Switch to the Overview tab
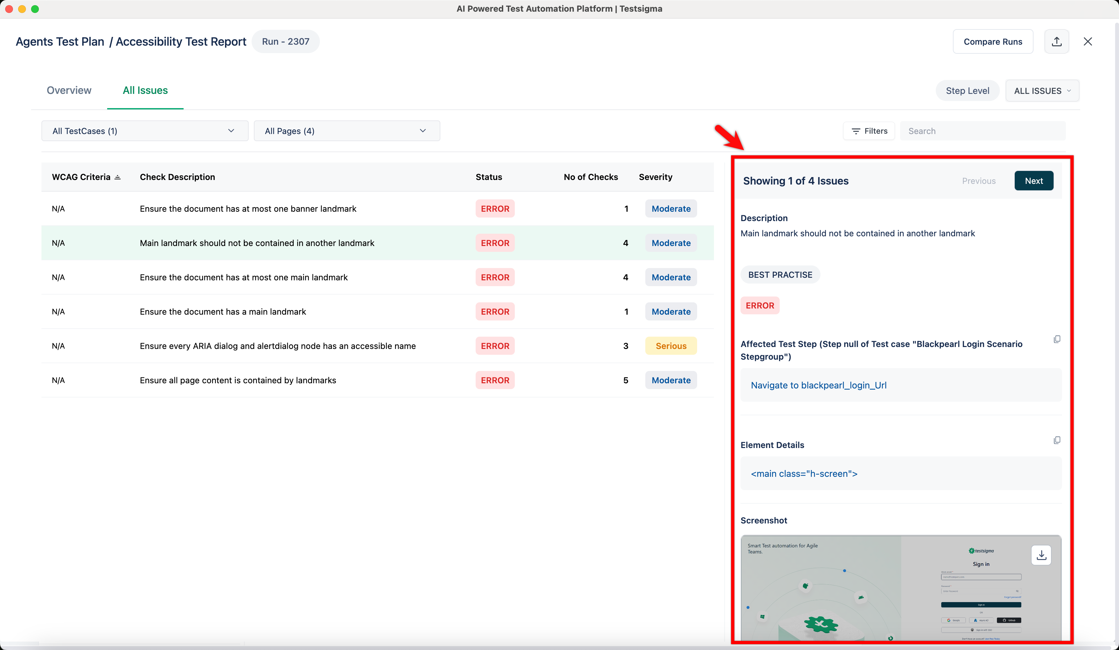The height and width of the screenshot is (650, 1119). click(x=69, y=90)
